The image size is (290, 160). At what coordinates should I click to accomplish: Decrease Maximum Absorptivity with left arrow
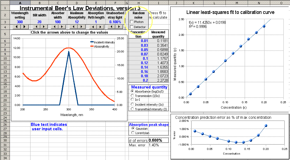(74, 26)
